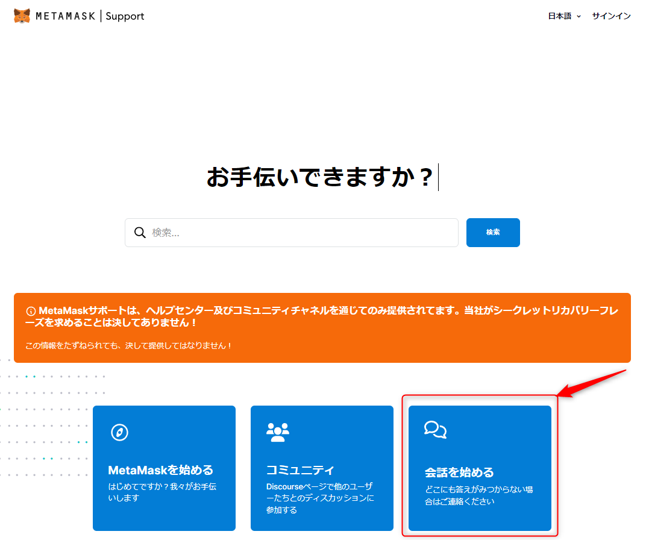Click the MetaMask fox logo
Image resolution: width=646 pixels, height=540 pixels.
(22, 16)
